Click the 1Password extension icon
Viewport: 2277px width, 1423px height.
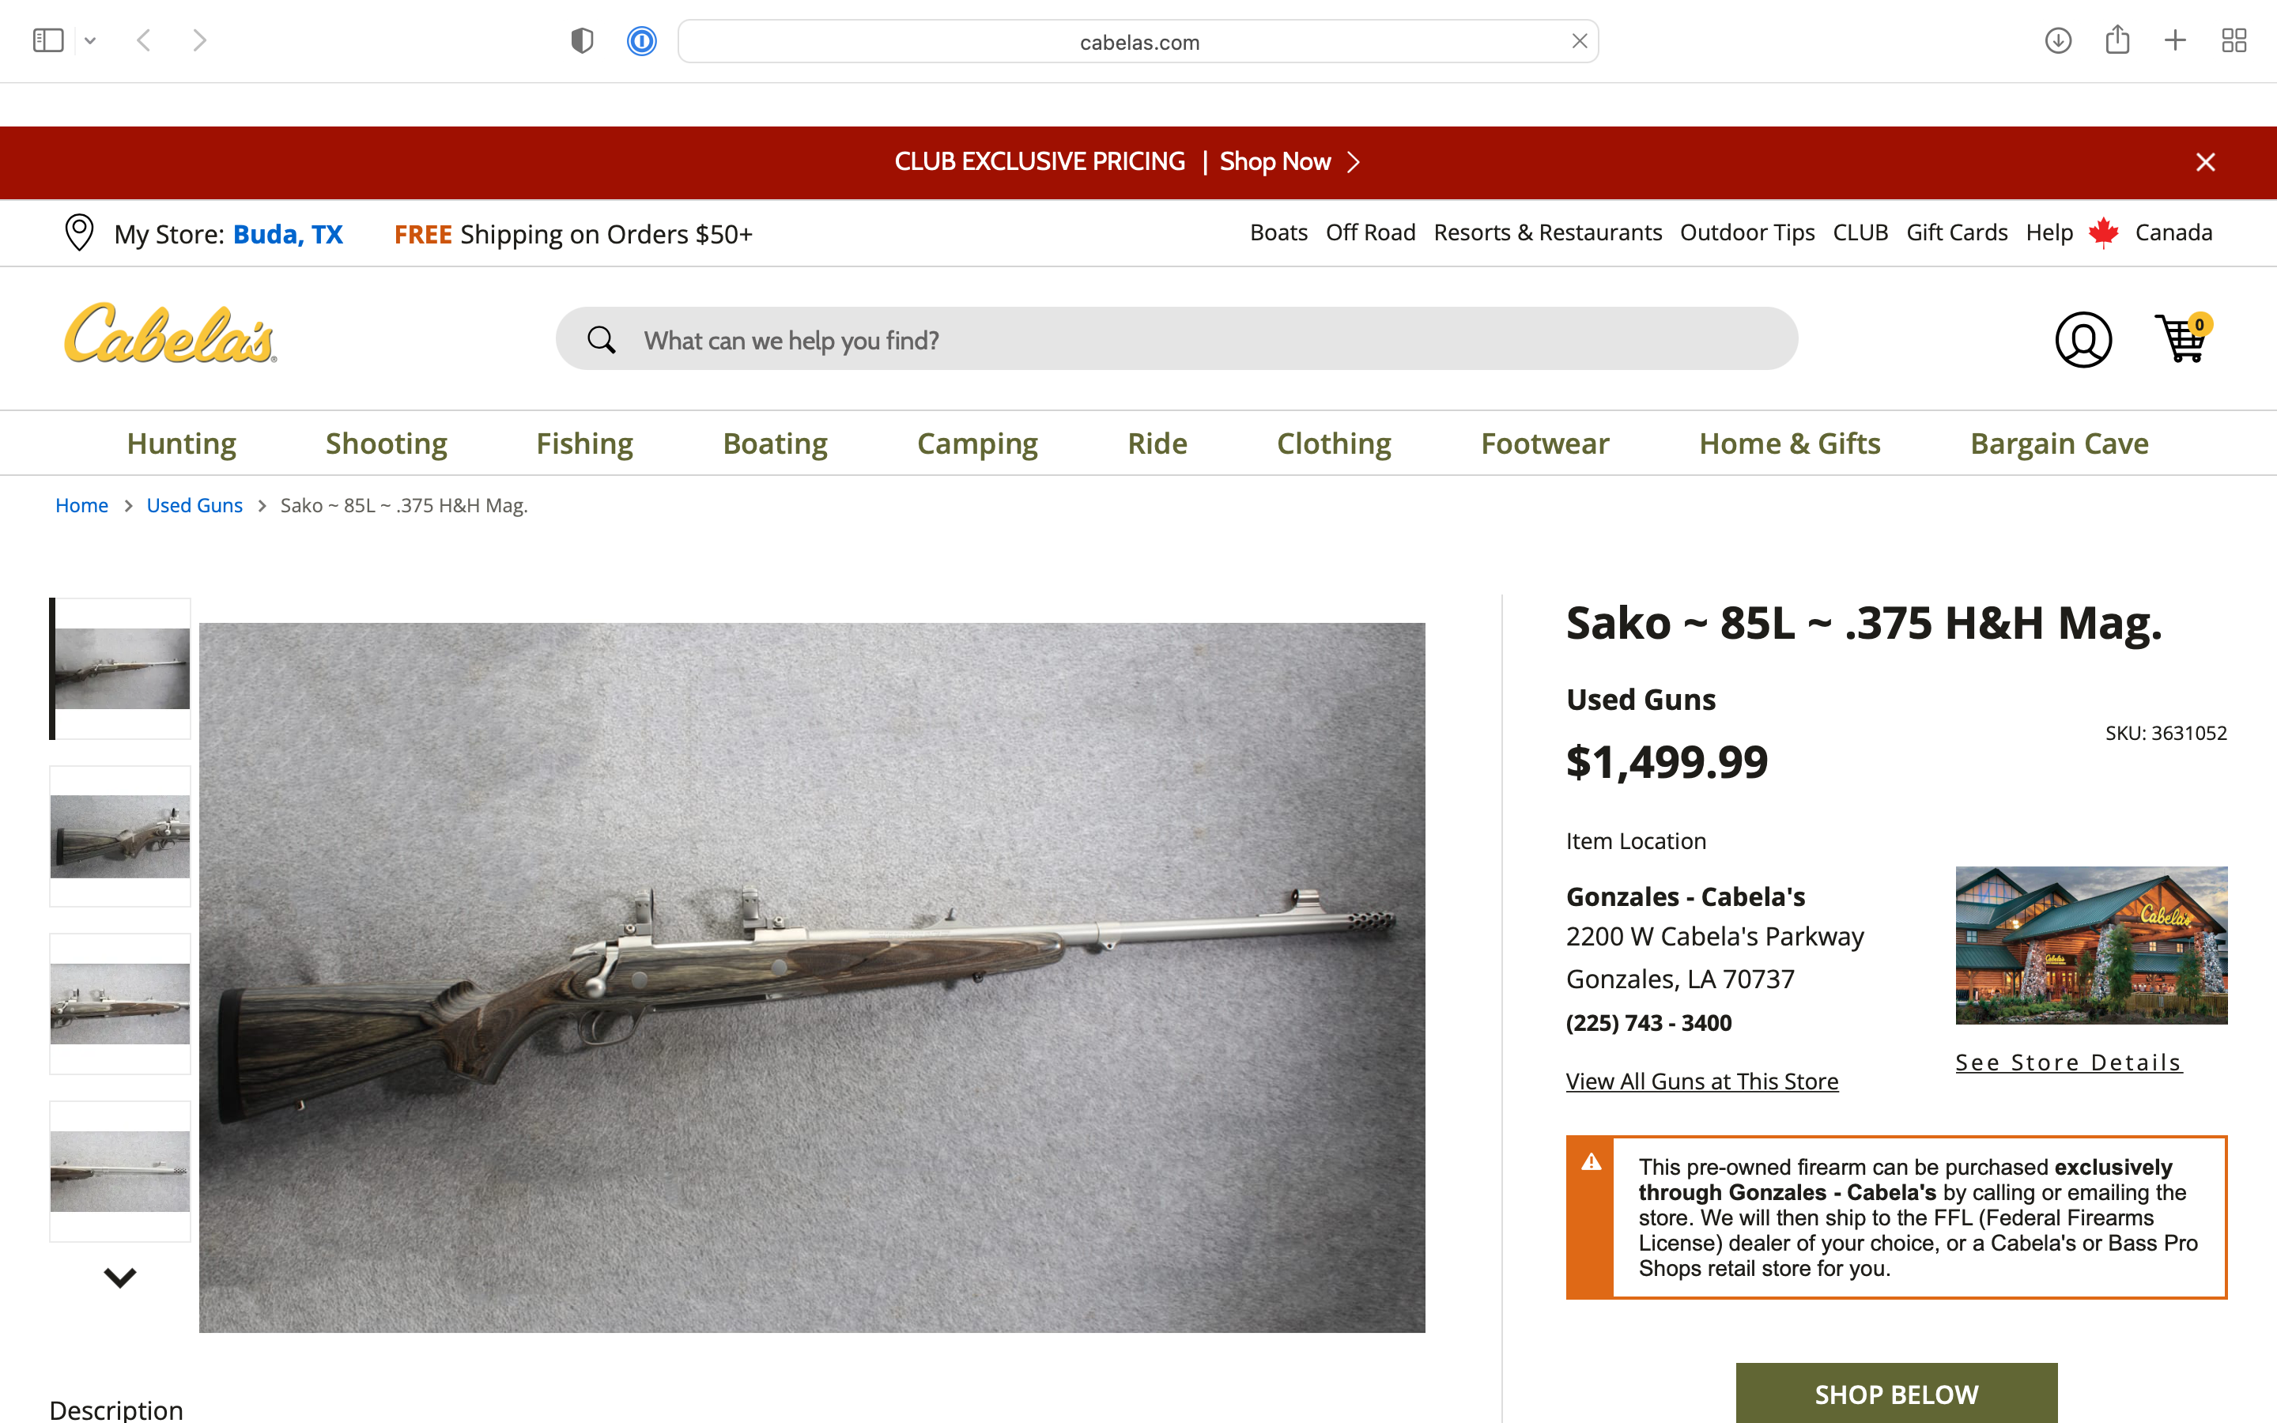[x=642, y=41]
